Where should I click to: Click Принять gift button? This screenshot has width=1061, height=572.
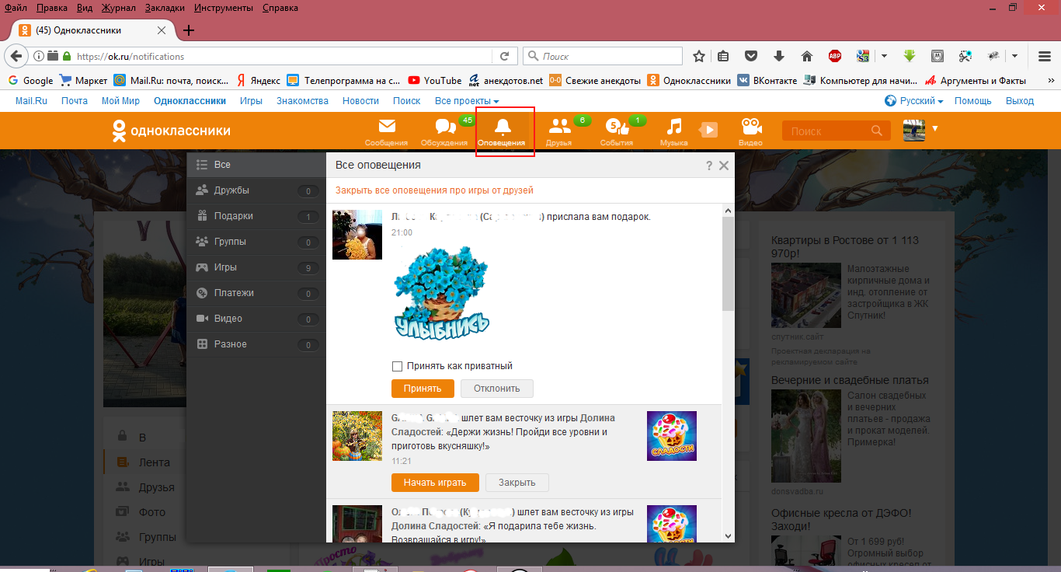tap(423, 389)
